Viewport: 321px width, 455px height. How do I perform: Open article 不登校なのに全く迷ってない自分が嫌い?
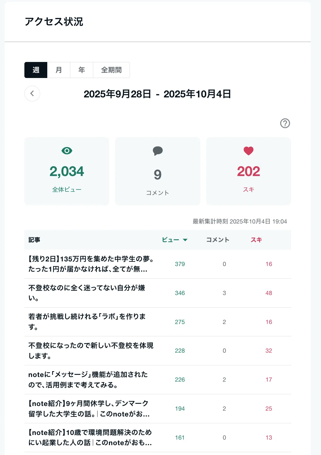[x=87, y=293]
